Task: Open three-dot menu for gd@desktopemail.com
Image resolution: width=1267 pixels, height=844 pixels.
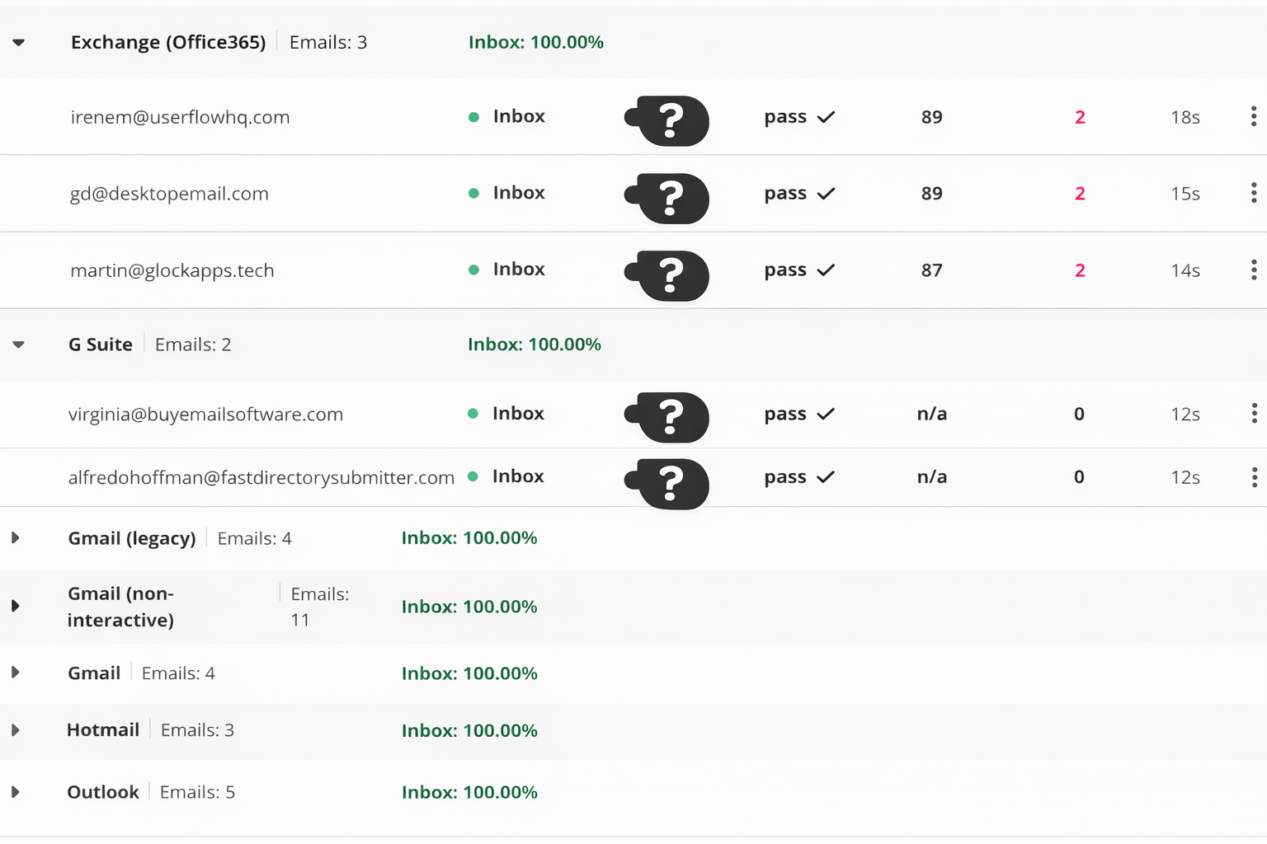Action: (1253, 193)
